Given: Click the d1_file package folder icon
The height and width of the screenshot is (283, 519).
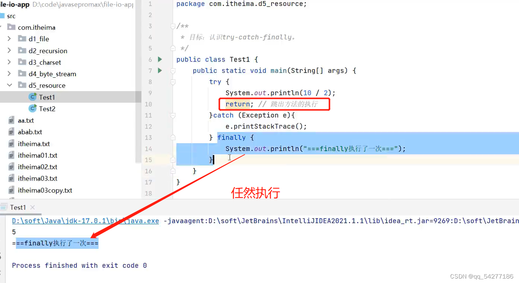Looking at the screenshot, I should 22,39.
